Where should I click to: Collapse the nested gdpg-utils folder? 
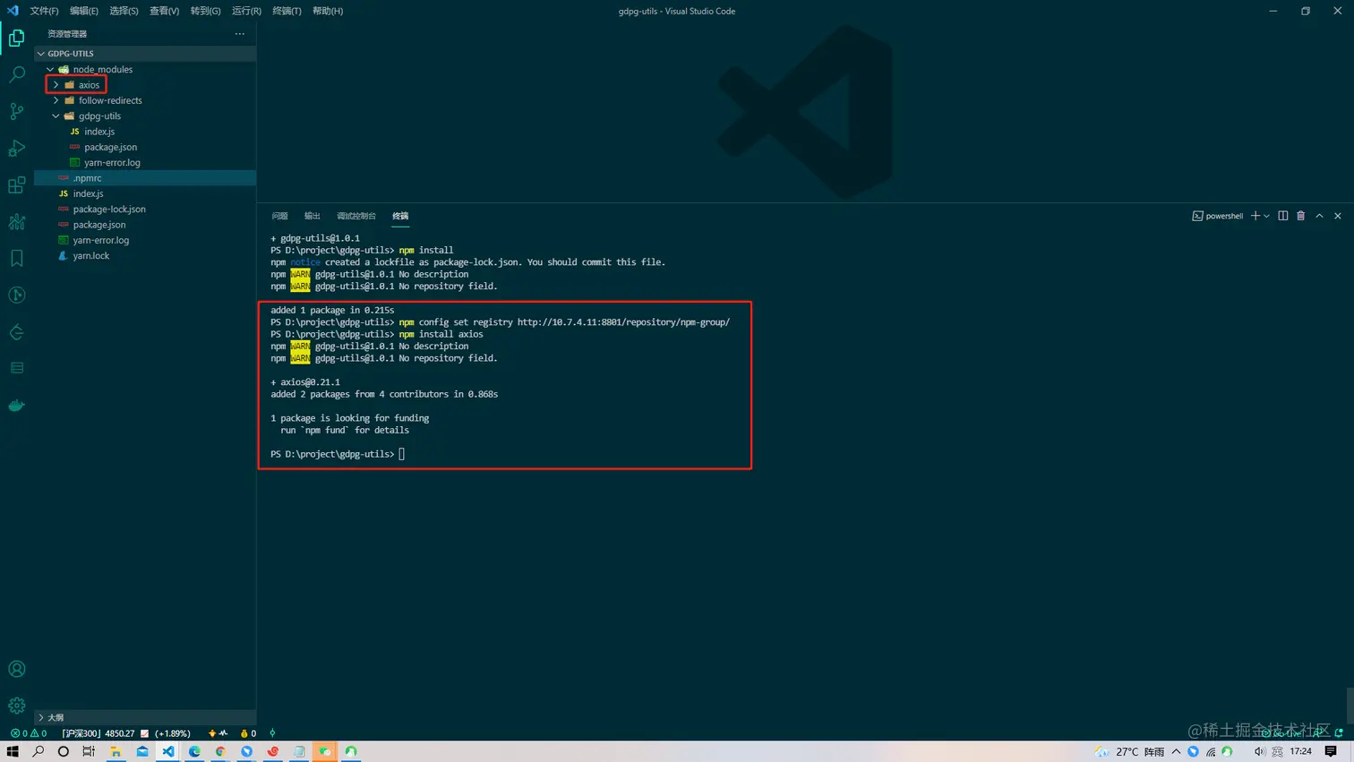pos(56,116)
